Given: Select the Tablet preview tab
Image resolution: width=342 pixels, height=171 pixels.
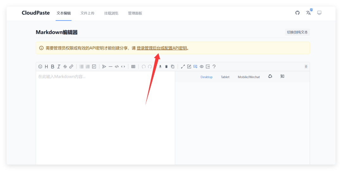Looking at the screenshot, I should pos(225,77).
